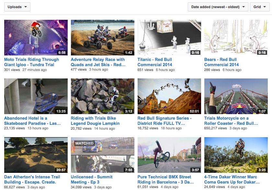This screenshot has width=272, height=190.
Task: Open the District Ride 52:01 thumbnail
Action: click(x=169, y=96)
